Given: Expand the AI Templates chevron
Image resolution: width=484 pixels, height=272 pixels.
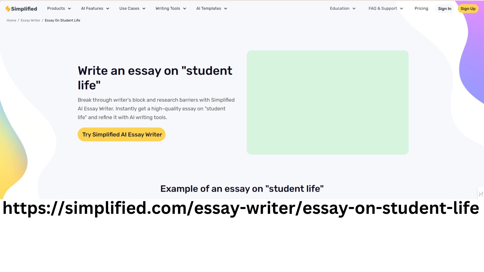Looking at the screenshot, I should [x=226, y=9].
